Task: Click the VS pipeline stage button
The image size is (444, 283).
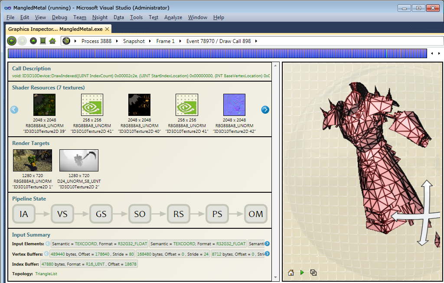Action: [62, 214]
